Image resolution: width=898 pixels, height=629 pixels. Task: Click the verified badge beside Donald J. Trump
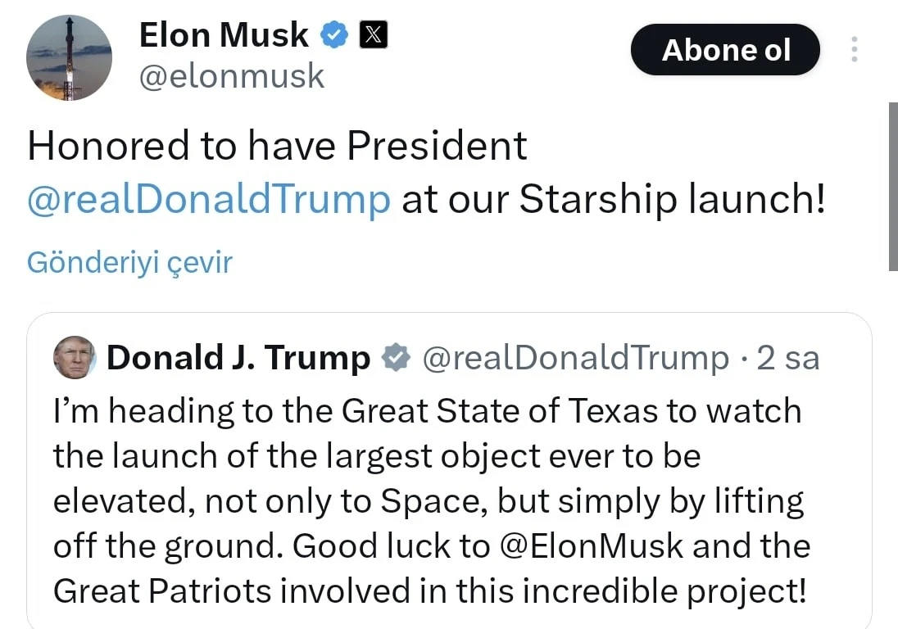(396, 358)
